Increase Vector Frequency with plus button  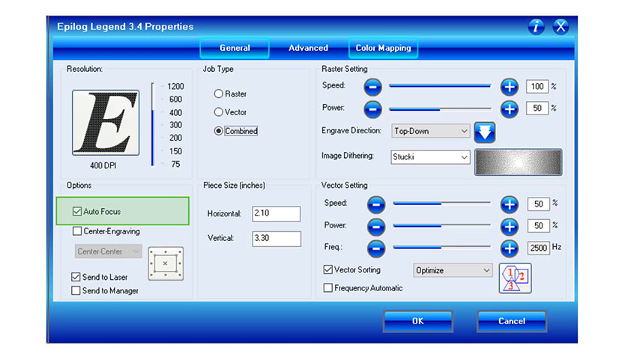(510, 247)
